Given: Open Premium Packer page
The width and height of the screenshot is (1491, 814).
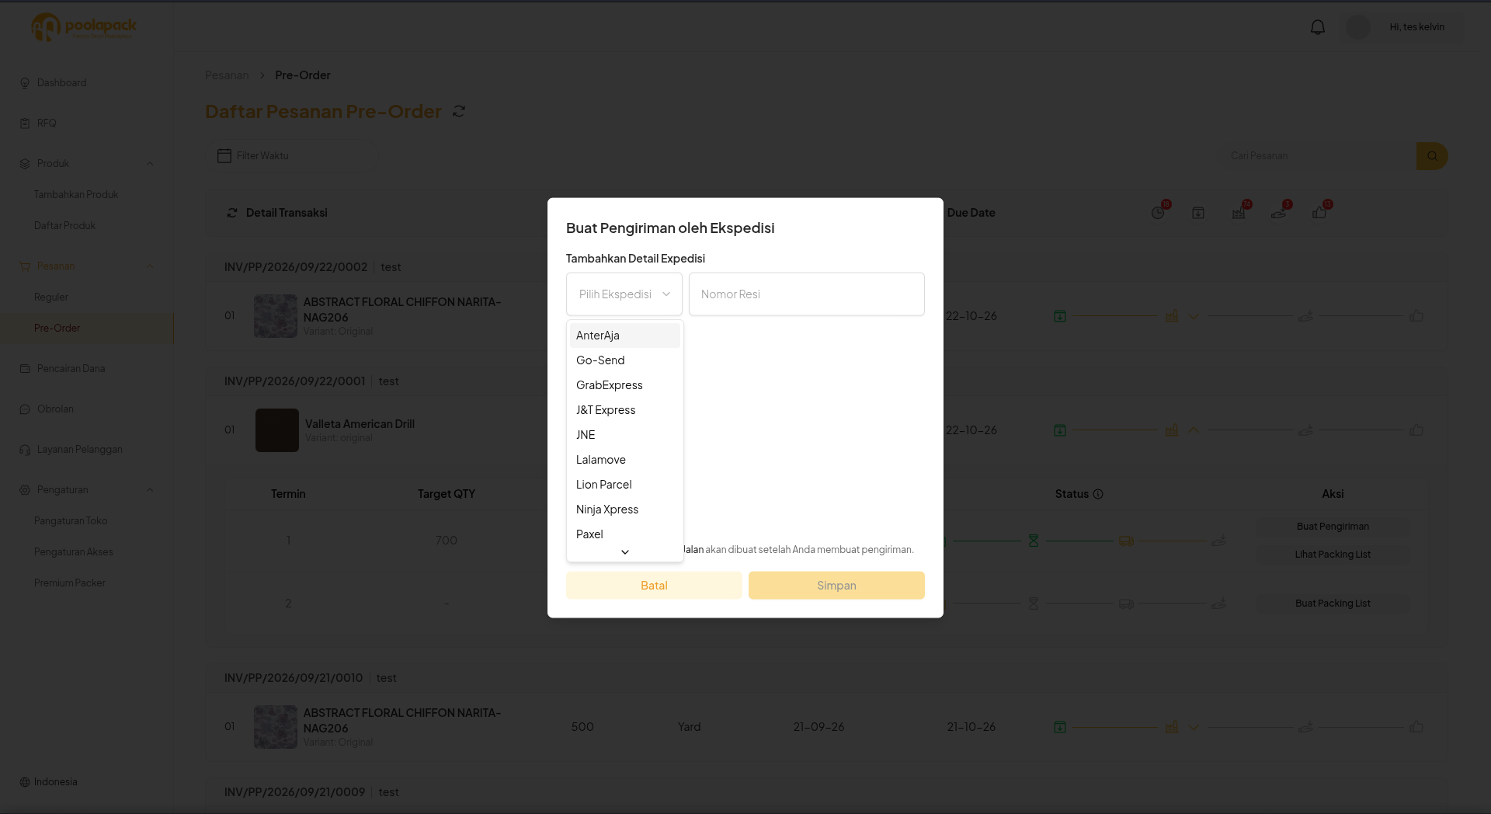Looking at the screenshot, I should [70, 583].
